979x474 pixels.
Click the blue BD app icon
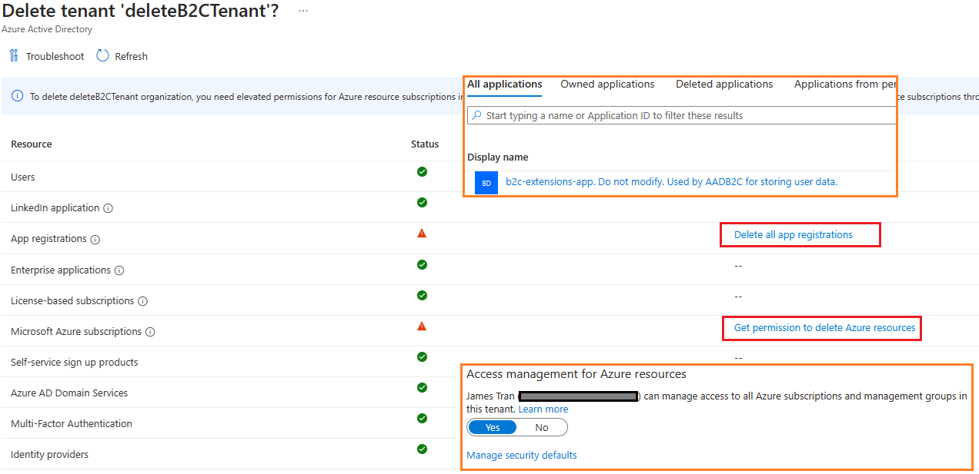click(x=486, y=183)
